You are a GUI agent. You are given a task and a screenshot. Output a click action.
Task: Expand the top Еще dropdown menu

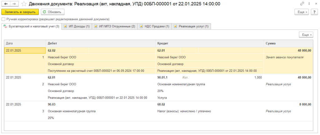pos(302,12)
